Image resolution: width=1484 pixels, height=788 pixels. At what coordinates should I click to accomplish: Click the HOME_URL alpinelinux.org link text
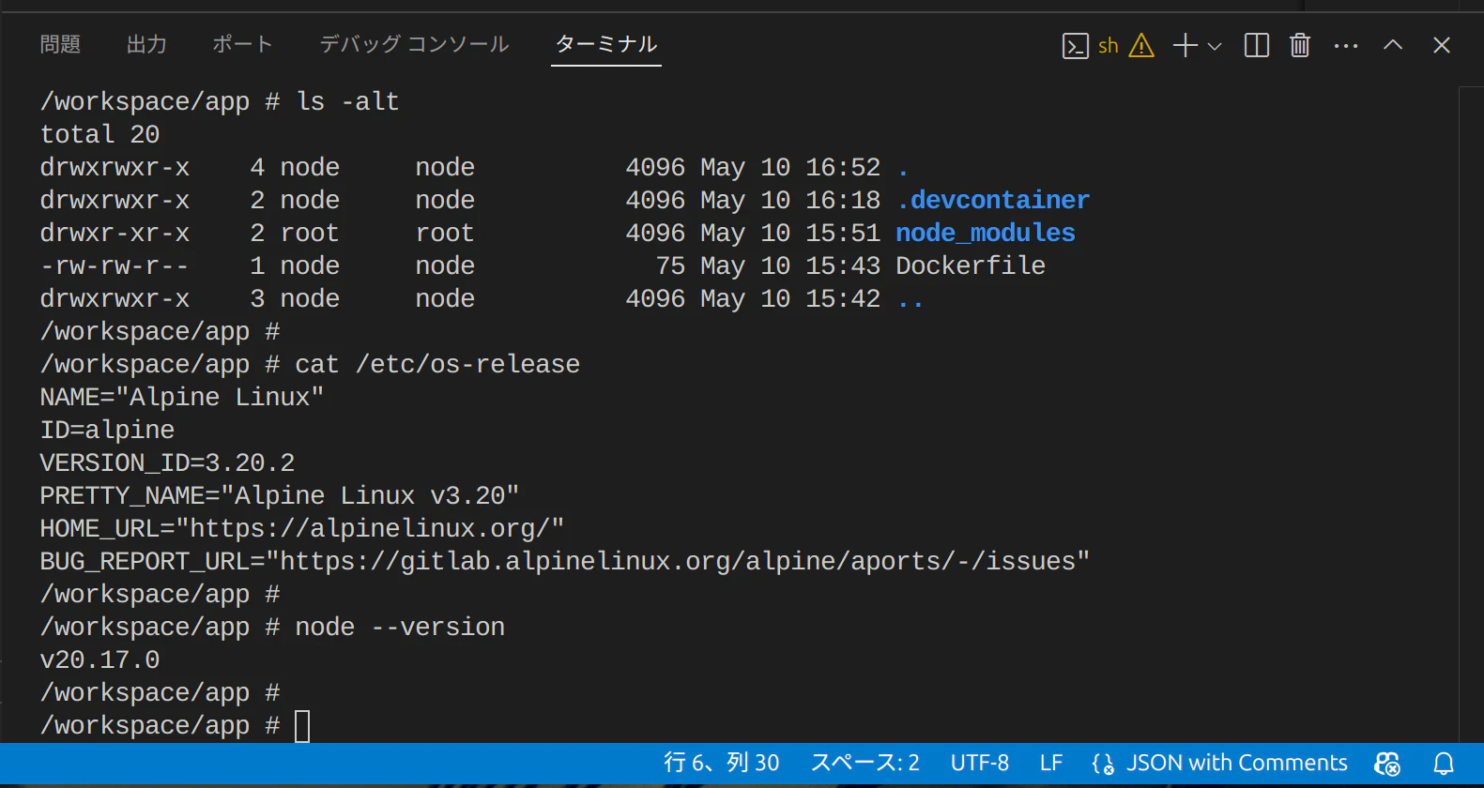369,528
